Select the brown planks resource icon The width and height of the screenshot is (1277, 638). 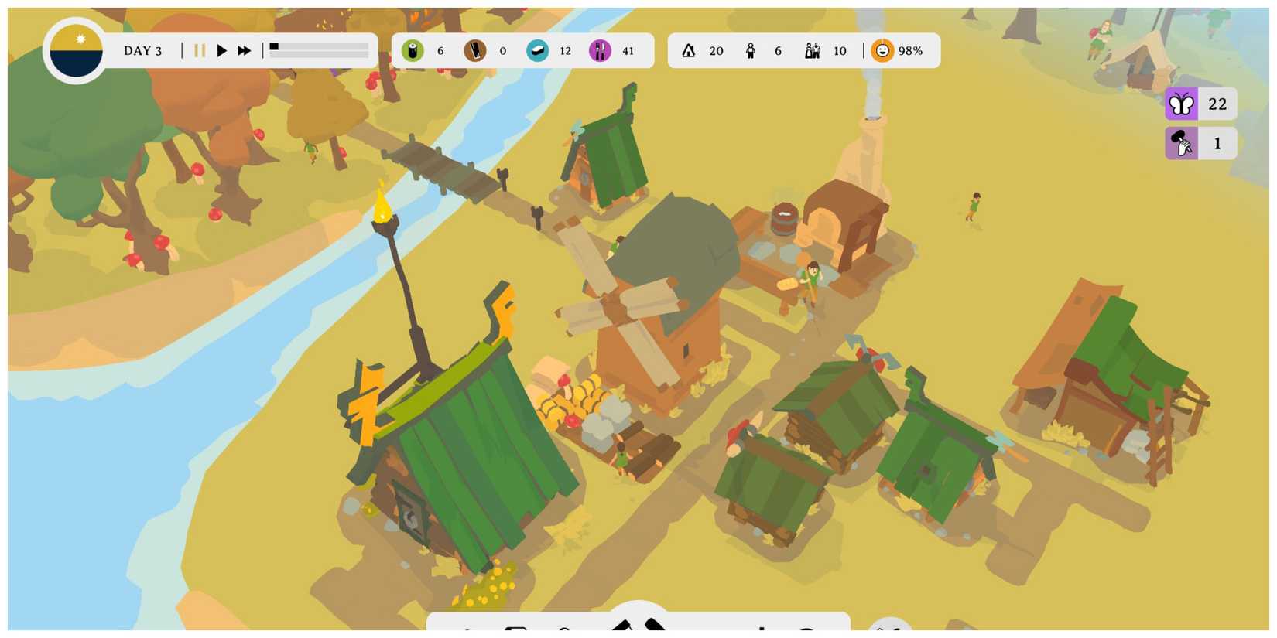[474, 51]
